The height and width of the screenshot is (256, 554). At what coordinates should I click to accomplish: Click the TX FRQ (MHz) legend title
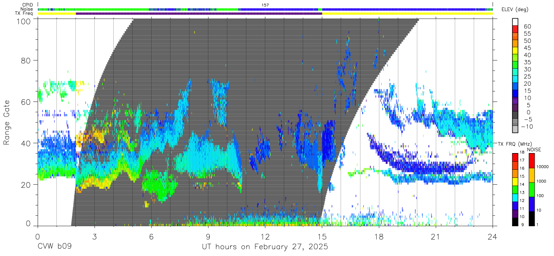[514, 144]
